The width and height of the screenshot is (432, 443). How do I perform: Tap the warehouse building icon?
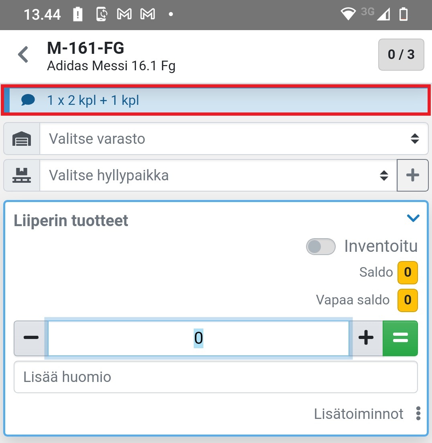[x=22, y=139]
